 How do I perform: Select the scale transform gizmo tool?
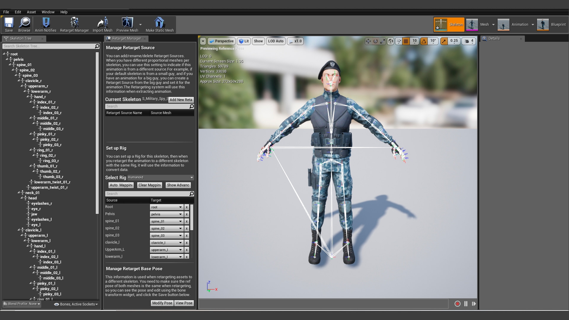pos(383,41)
